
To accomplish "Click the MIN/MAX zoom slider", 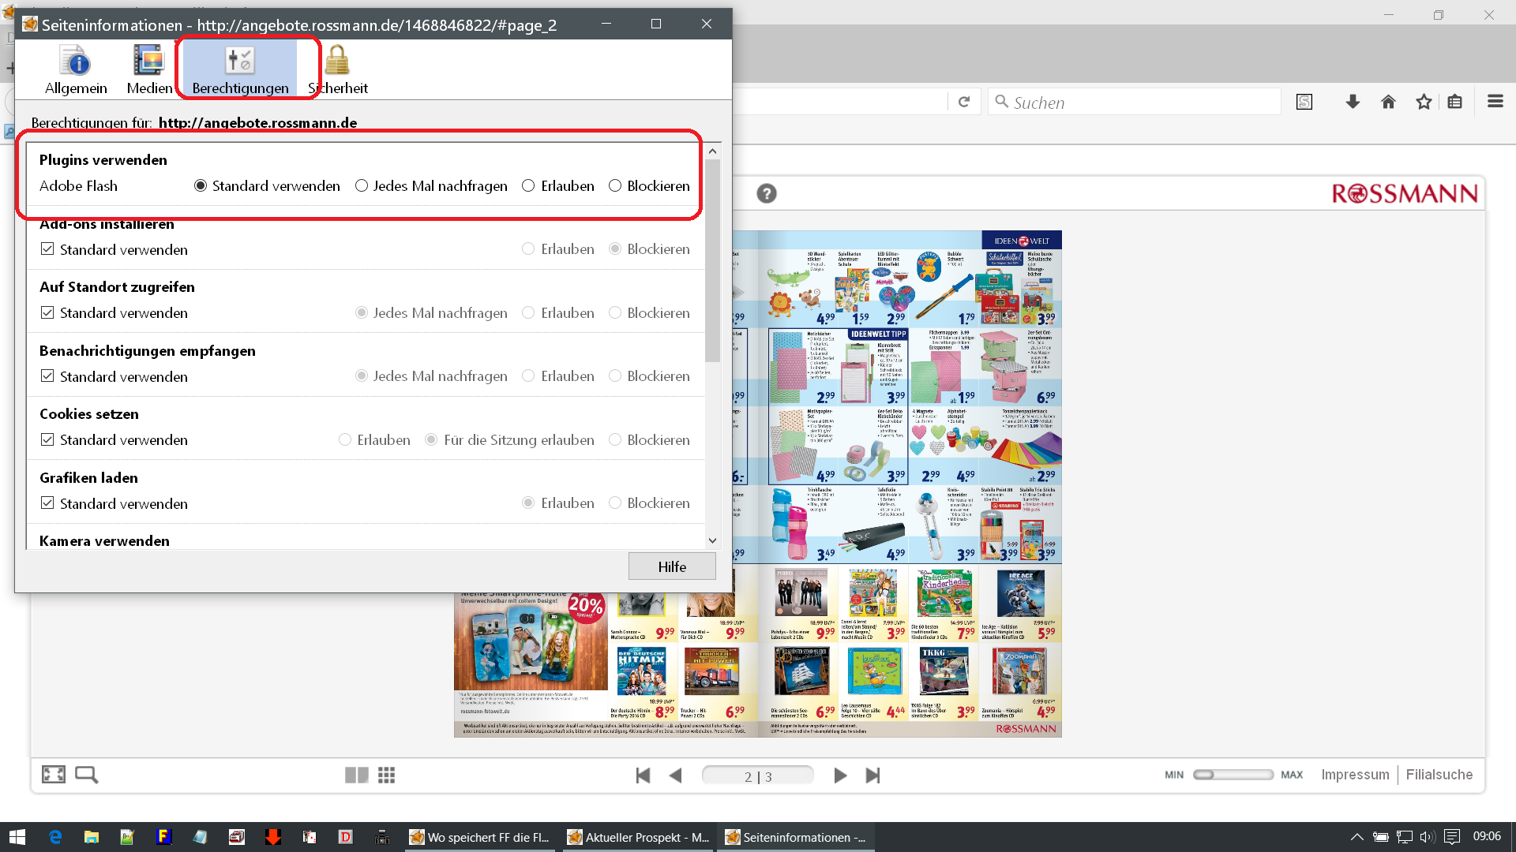I will (1233, 775).
